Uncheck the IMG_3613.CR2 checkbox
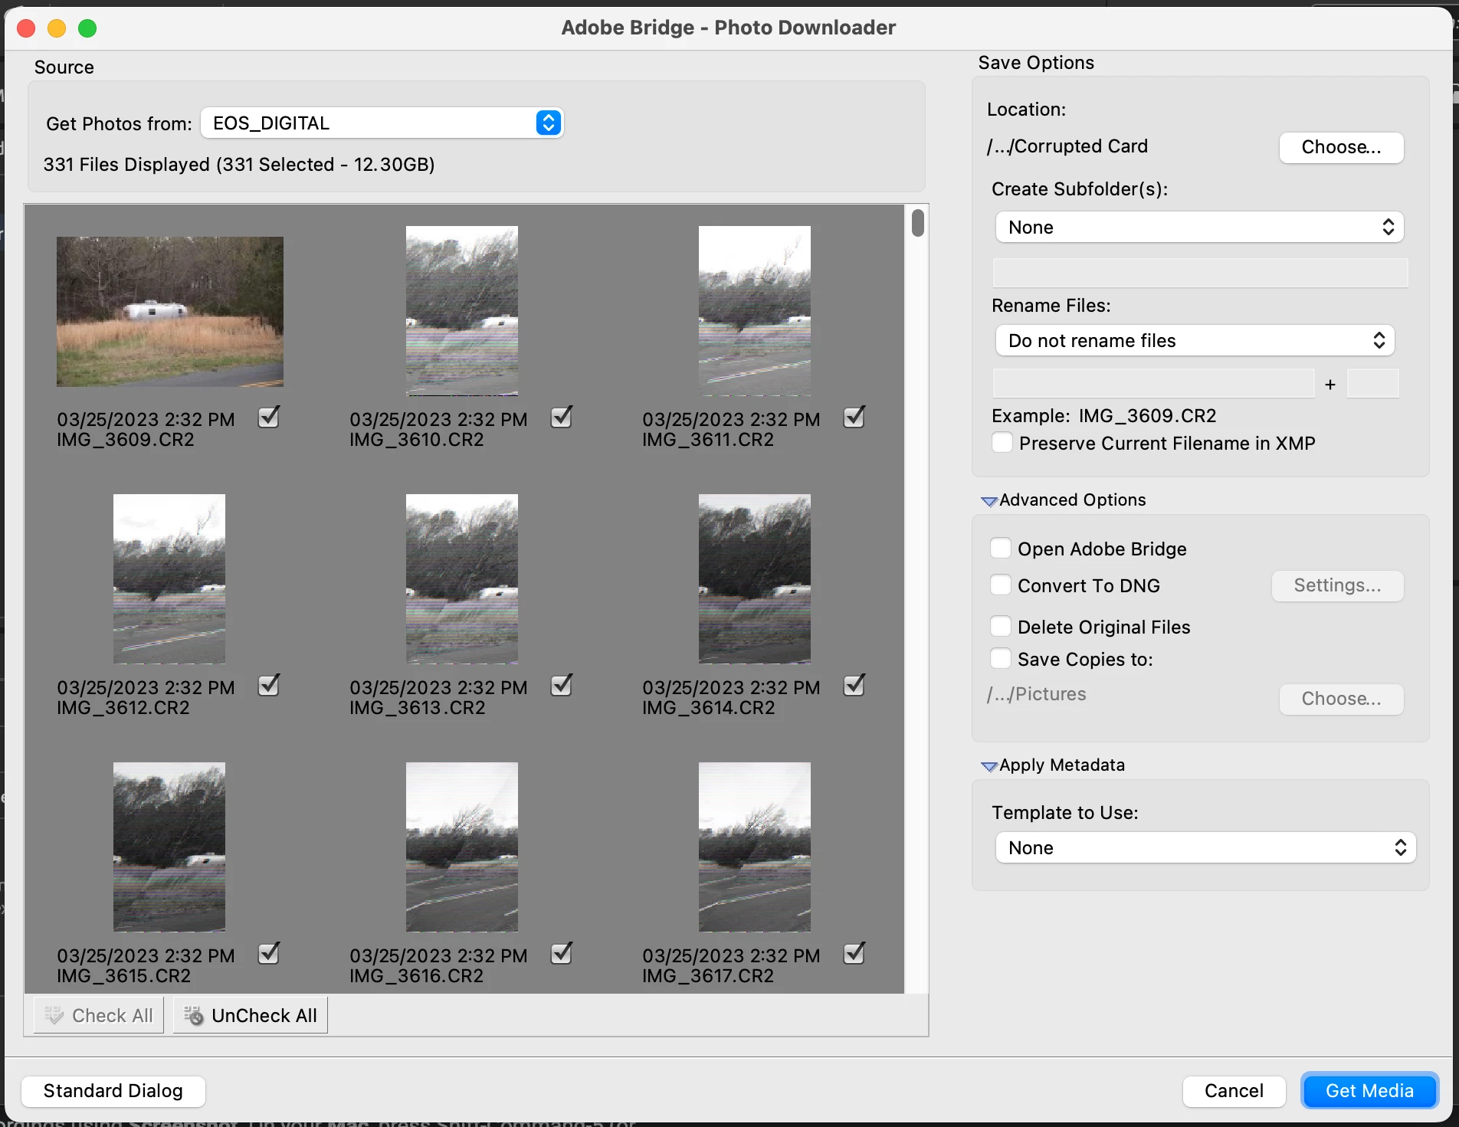 [561, 686]
